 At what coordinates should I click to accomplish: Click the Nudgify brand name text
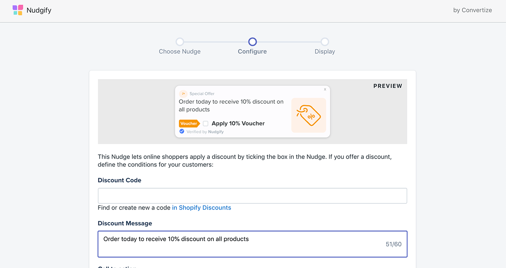pos(39,10)
